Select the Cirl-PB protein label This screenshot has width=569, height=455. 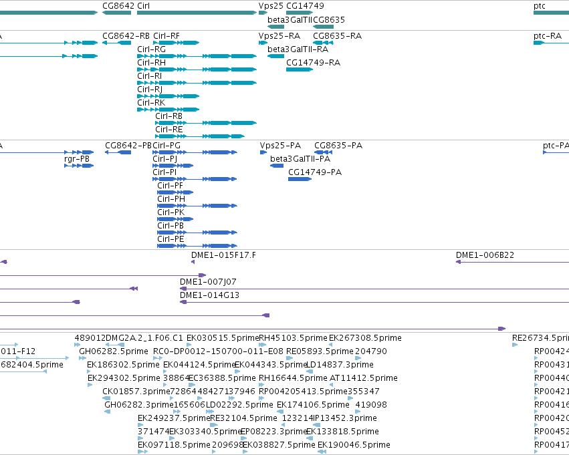pos(170,226)
